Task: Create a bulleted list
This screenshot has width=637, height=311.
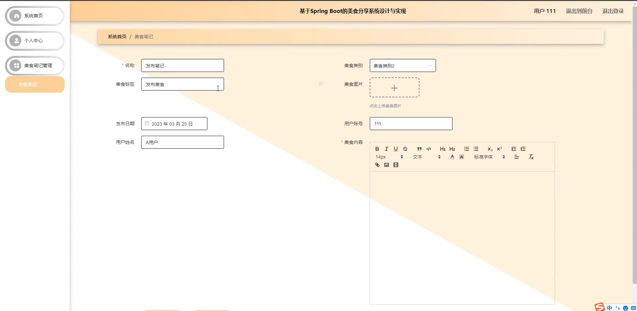Action: pyautogui.click(x=476, y=149)
